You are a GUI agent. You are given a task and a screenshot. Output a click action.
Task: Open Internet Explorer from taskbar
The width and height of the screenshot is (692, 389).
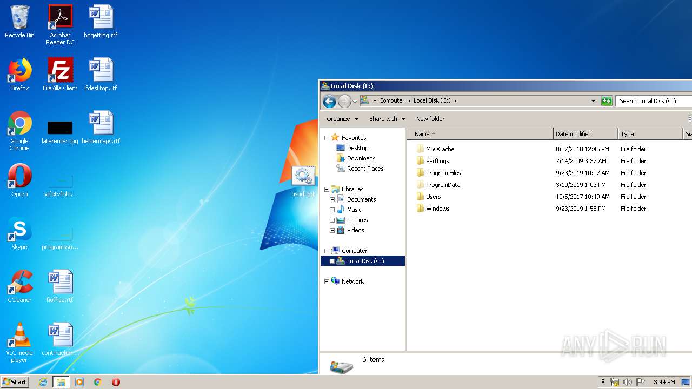coord(43,382)
